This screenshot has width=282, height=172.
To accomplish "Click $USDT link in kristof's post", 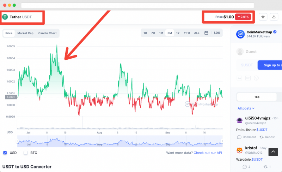I will pos(257,159).
